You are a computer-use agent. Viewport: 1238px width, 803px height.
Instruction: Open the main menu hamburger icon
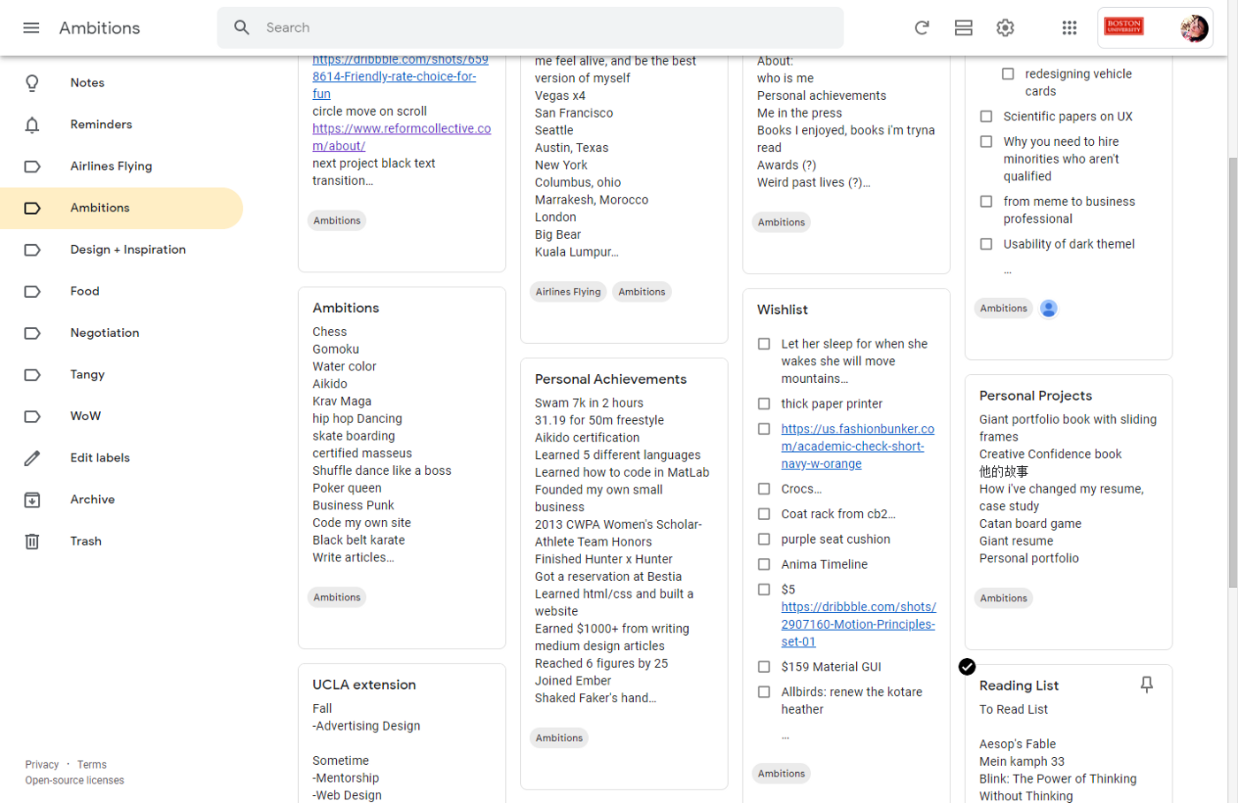31,27
